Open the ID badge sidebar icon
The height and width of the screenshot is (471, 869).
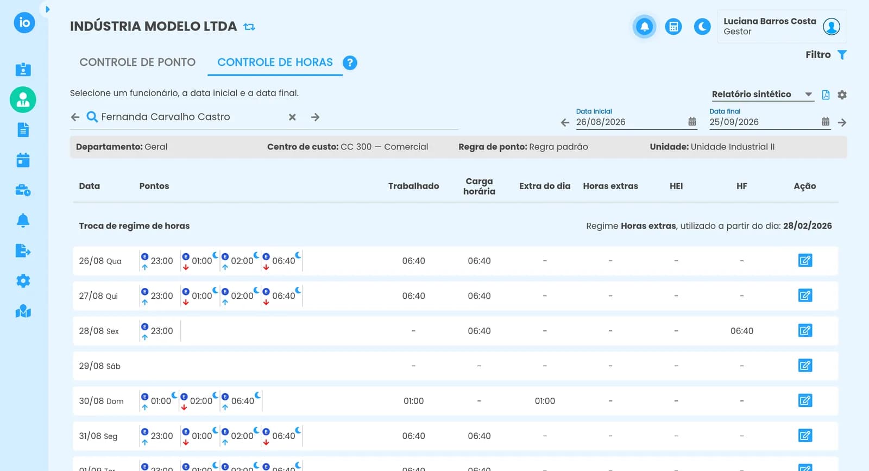(x=23, y=70)
